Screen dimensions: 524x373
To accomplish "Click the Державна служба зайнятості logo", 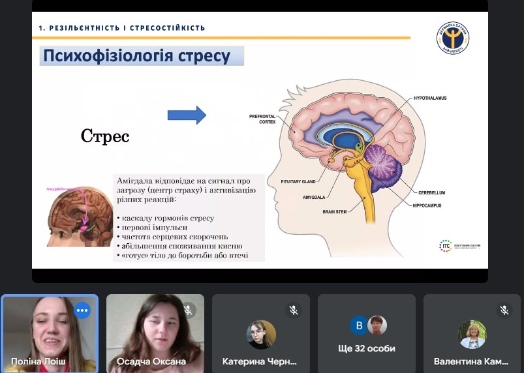I will click(x=453, y=38).
